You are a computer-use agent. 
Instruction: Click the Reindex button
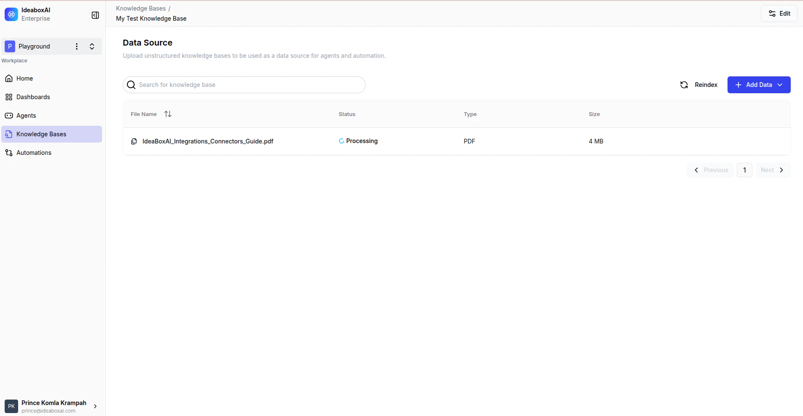click(699, 85)
